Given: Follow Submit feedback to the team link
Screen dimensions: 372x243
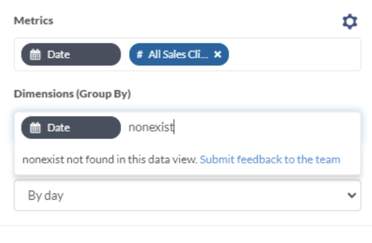Looking at the screenshot, I should coord(270,160).
